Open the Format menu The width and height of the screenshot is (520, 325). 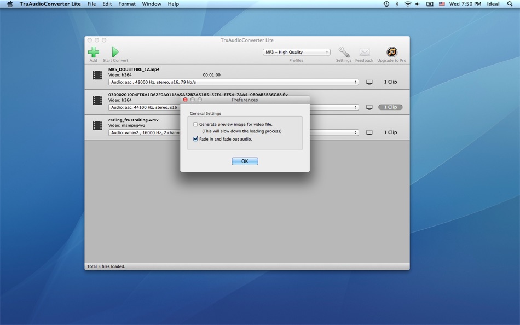click(127, 4)
